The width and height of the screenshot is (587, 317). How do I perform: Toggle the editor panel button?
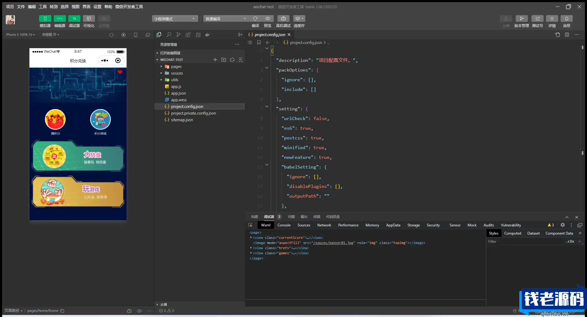tap(59, 18)
